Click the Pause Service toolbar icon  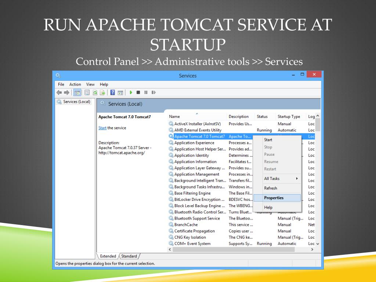tap(146, 92)
